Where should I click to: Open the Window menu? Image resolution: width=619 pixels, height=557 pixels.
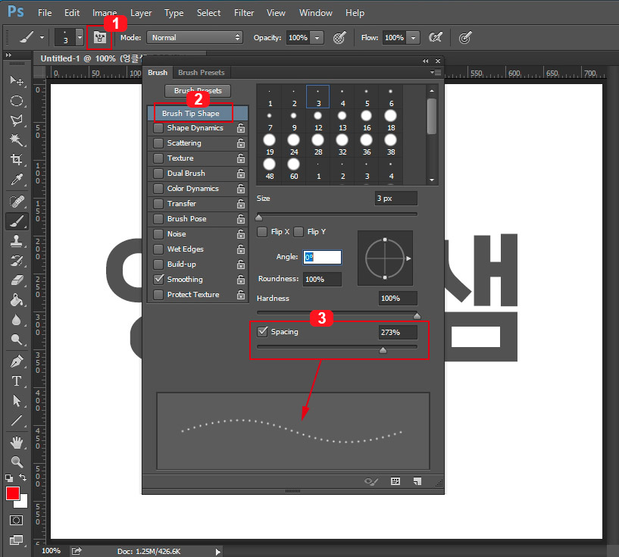click(316, 13)
